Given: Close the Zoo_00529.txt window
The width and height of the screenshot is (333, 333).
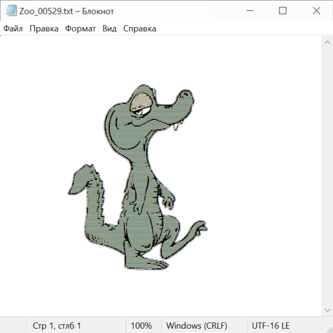Looking at the screenshot, I should (316, 11).
